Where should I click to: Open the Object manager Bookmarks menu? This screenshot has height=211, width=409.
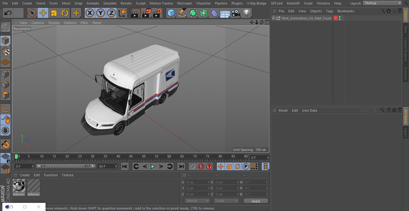pyautogui.click(x=346, y=11)
